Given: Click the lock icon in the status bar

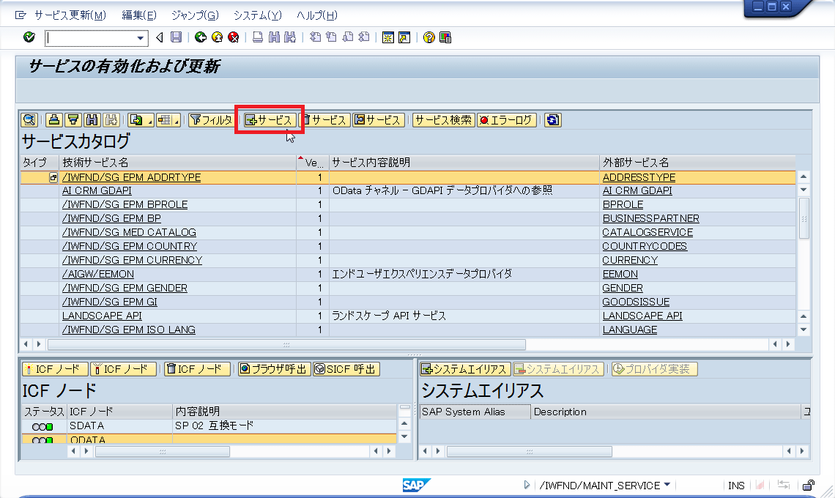Looking at the screenshot, I should point(809,486).
